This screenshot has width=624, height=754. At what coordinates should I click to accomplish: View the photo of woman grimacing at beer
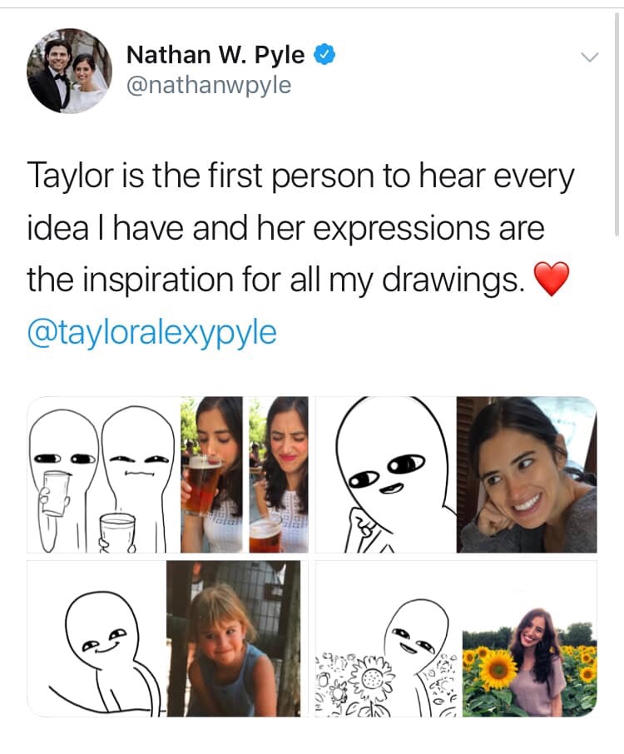pyautogui.click(x=279, y=474)
